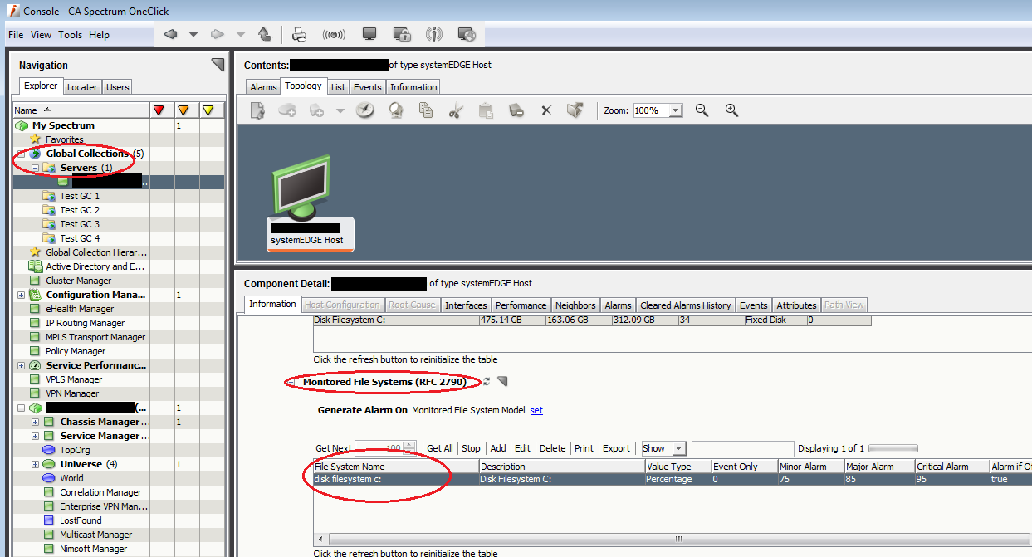1032x557 pixels.
Task: Open the View menu
Action: tap(42, 35)
